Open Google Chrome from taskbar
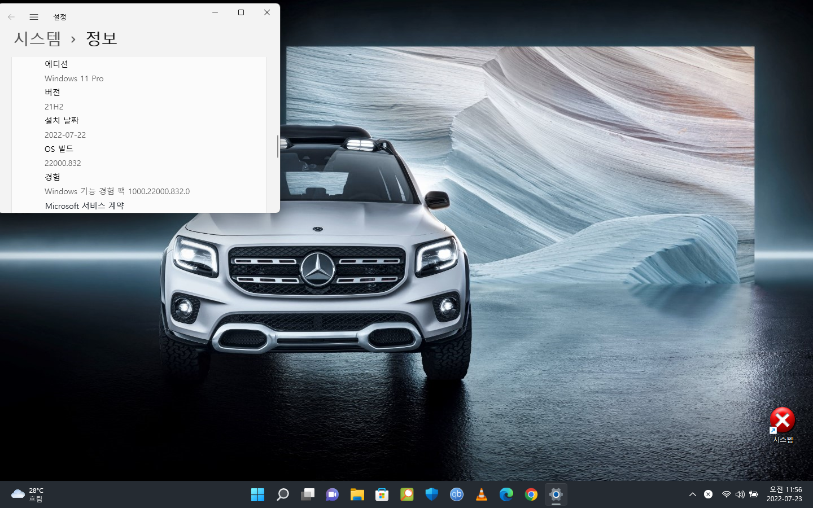This screenshot has width=813, height=508. [531, 494]
